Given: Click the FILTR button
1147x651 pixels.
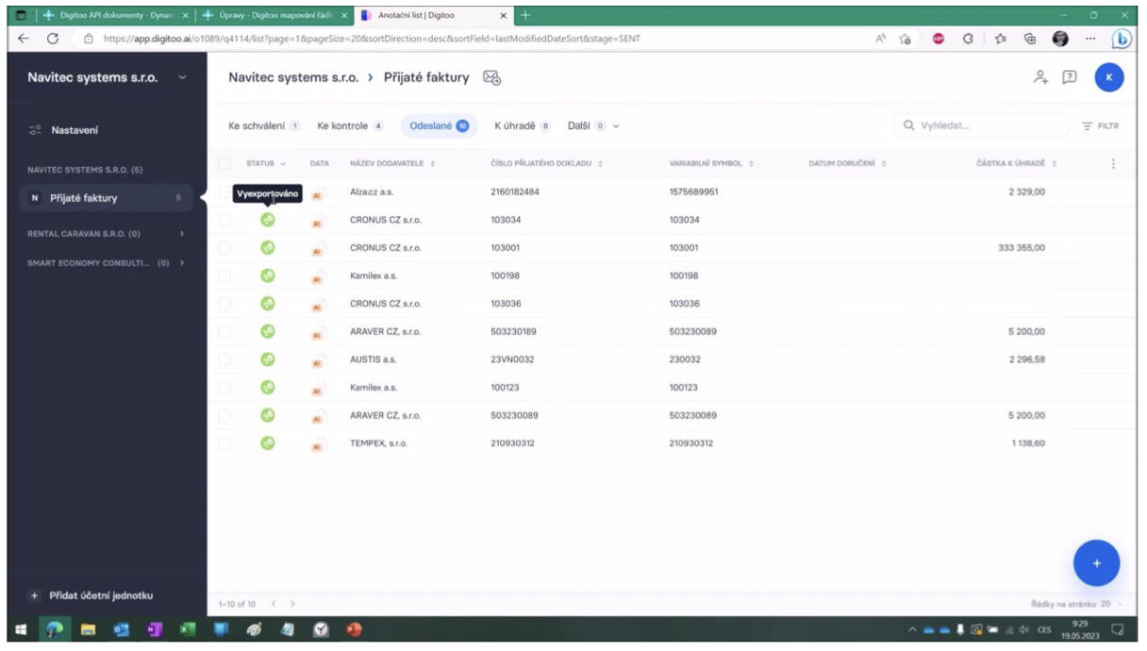Looking at the screenshot, I should [x=1100, y=125].
